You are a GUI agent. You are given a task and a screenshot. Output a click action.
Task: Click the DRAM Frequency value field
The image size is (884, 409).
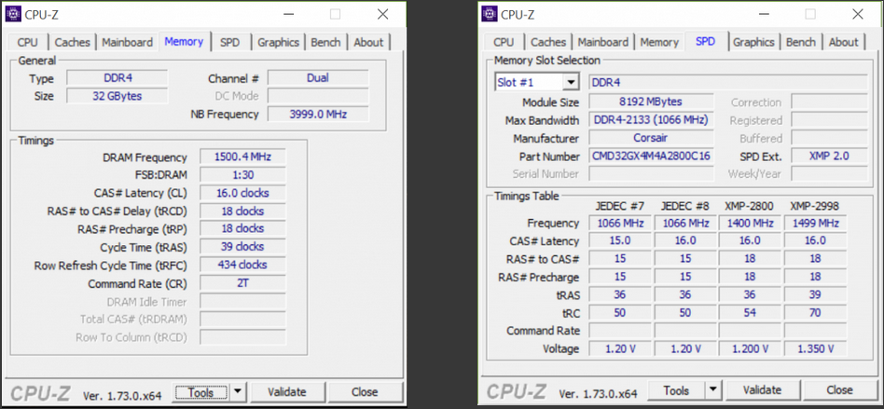point(242,157)
